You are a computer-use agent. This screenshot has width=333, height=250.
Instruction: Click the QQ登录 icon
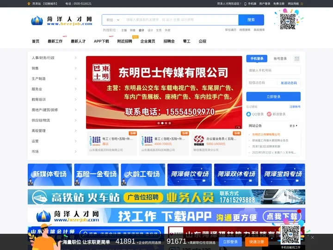point(248,114)
